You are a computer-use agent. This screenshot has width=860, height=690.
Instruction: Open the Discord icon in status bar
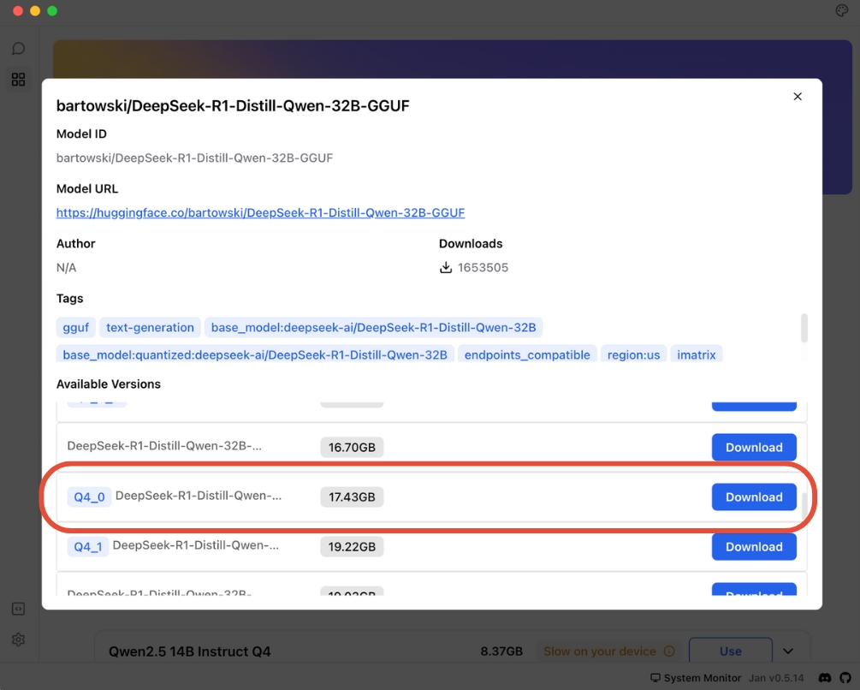(825, 678)
